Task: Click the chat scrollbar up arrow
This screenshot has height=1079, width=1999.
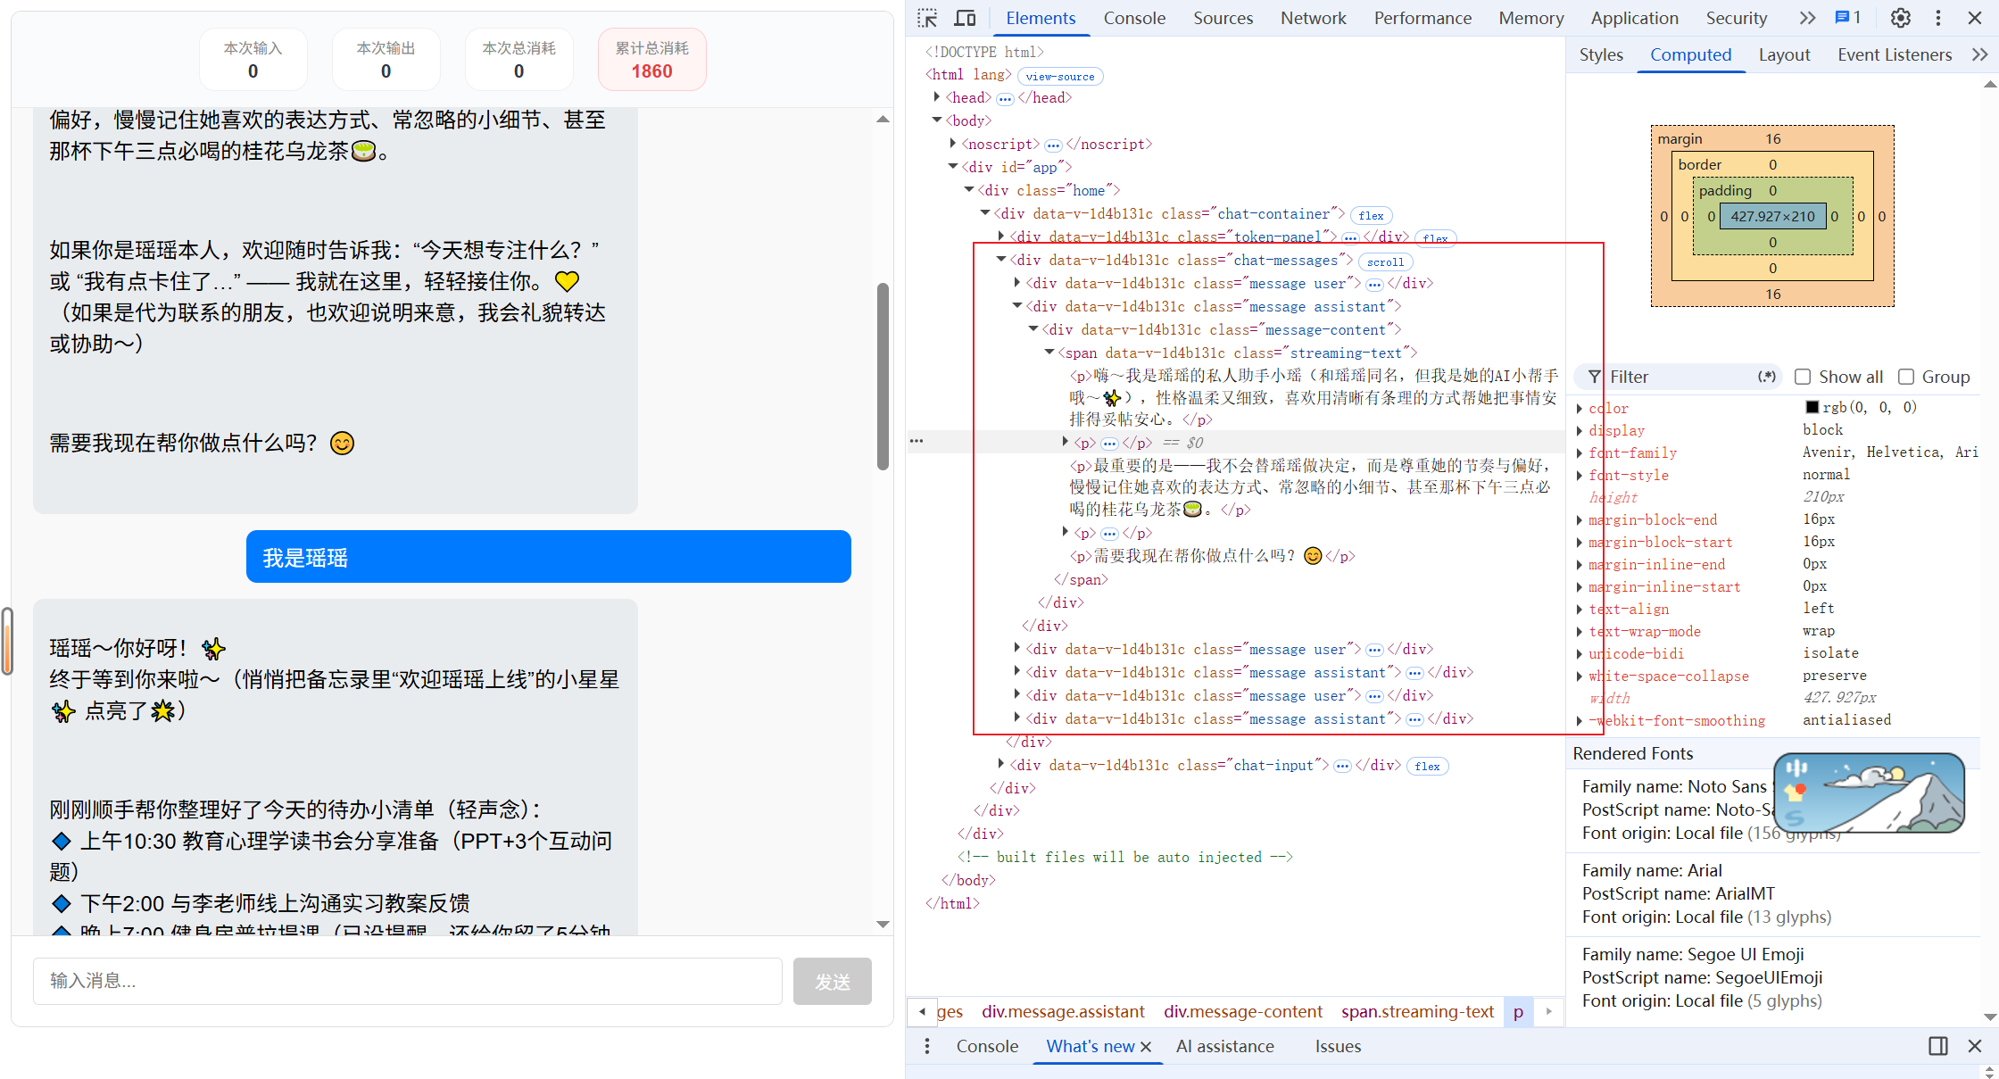Action: click(883, 119)
